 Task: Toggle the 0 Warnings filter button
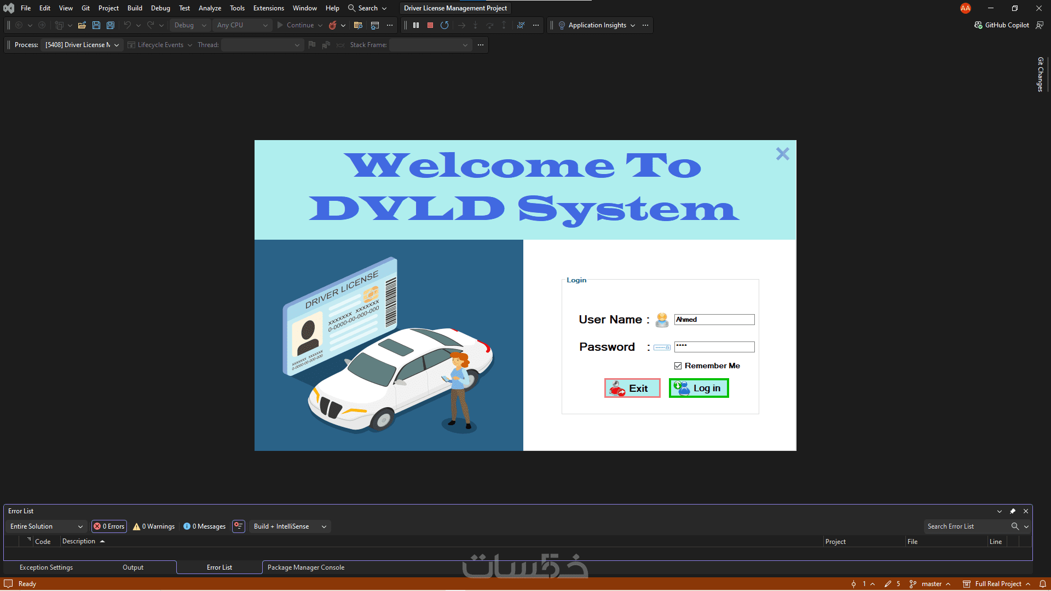pyautogui.click(x=154, y=526)
